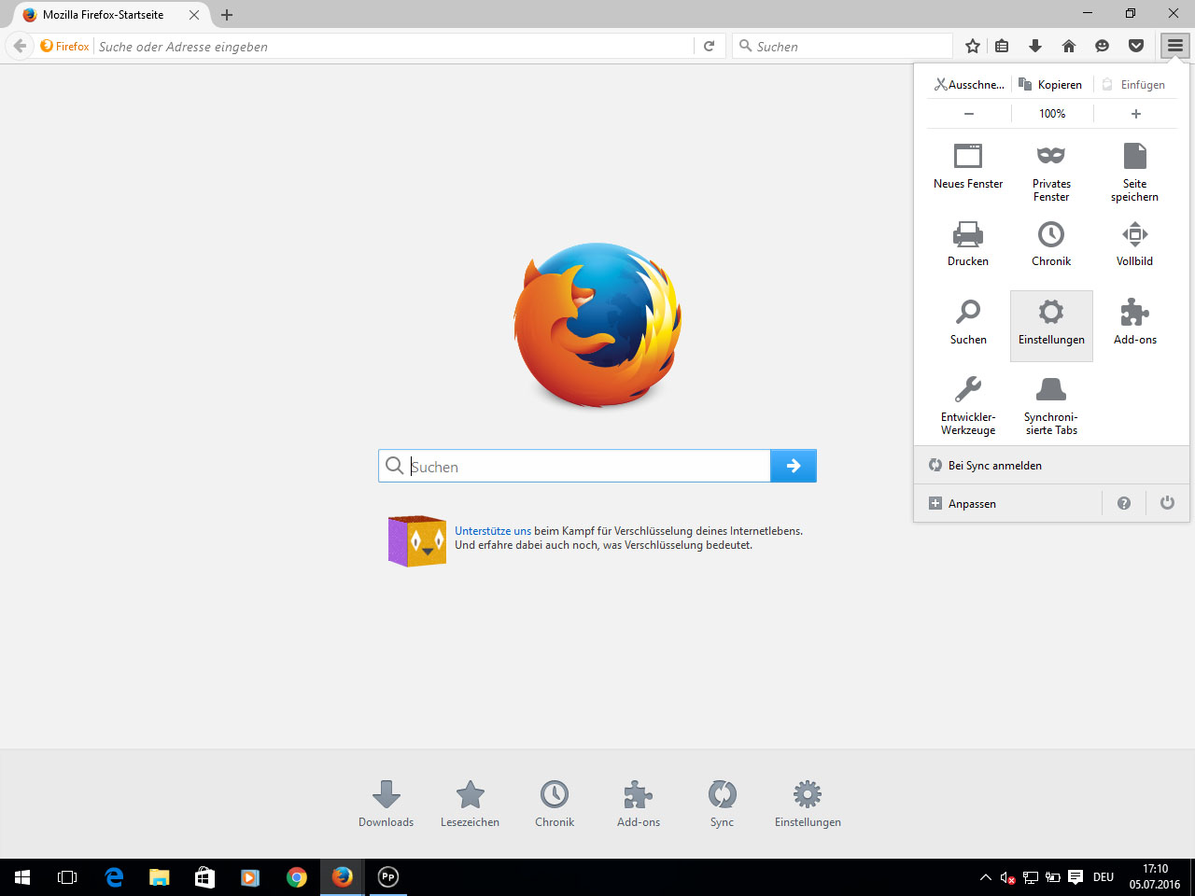Close the hamburger menu button
This screenshot has height=896, width=1195.
tap(1175, 46)
